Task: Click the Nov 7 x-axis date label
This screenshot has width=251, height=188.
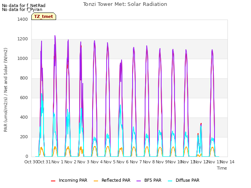Action: click(136, 162)
